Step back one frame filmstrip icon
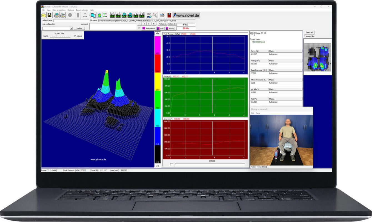 118,15
